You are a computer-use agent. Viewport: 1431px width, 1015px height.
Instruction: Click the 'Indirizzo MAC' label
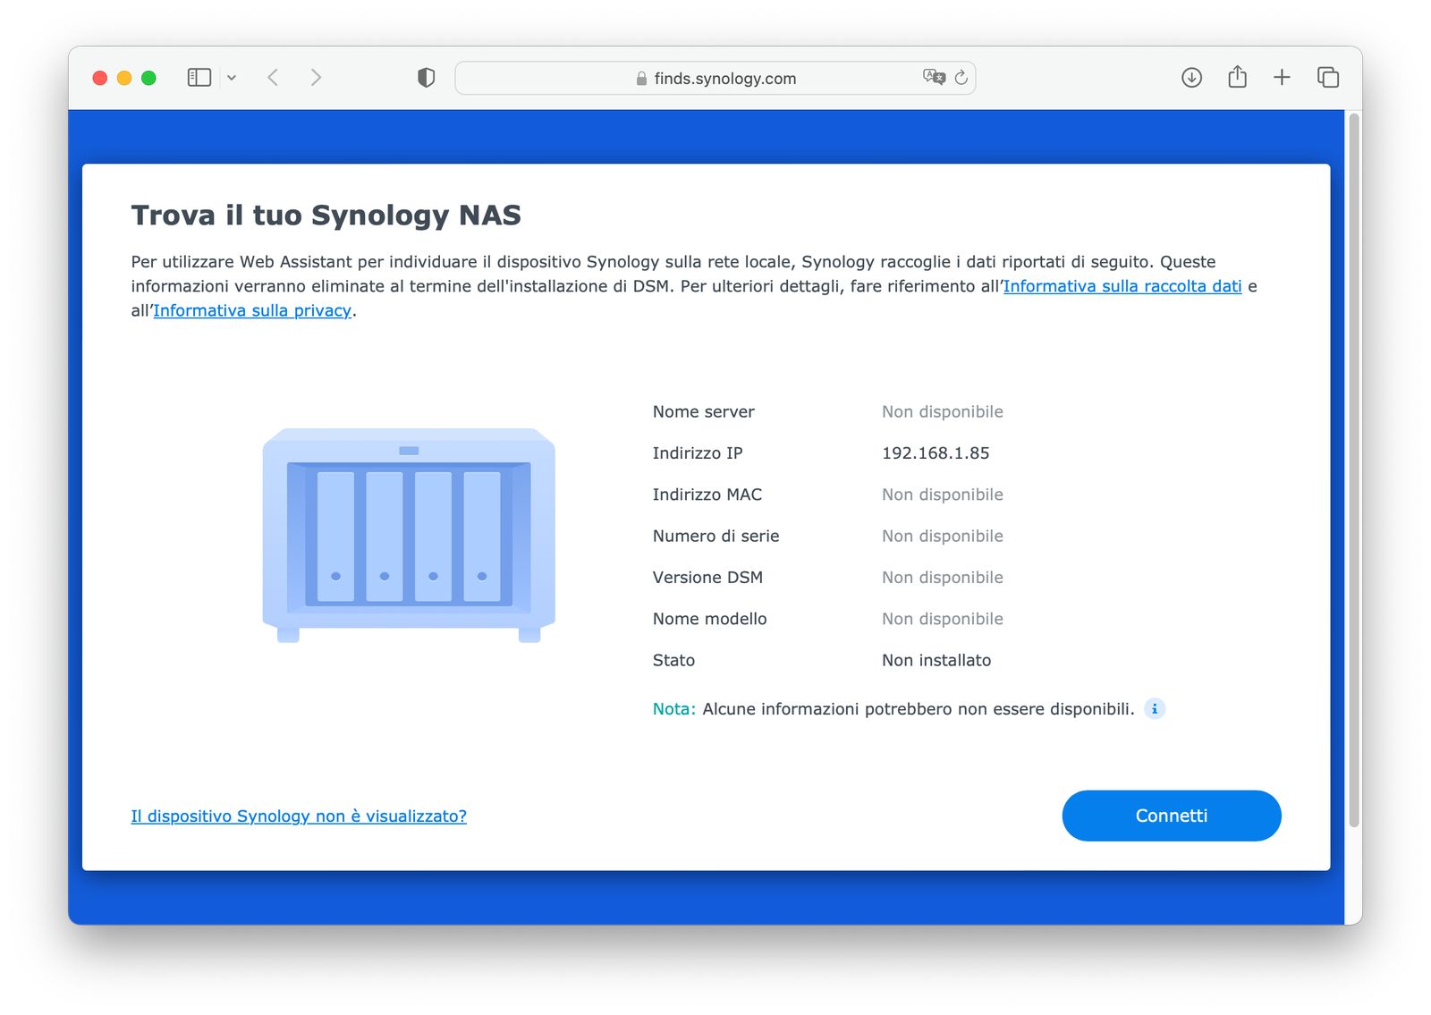click(x=707, y=495)
